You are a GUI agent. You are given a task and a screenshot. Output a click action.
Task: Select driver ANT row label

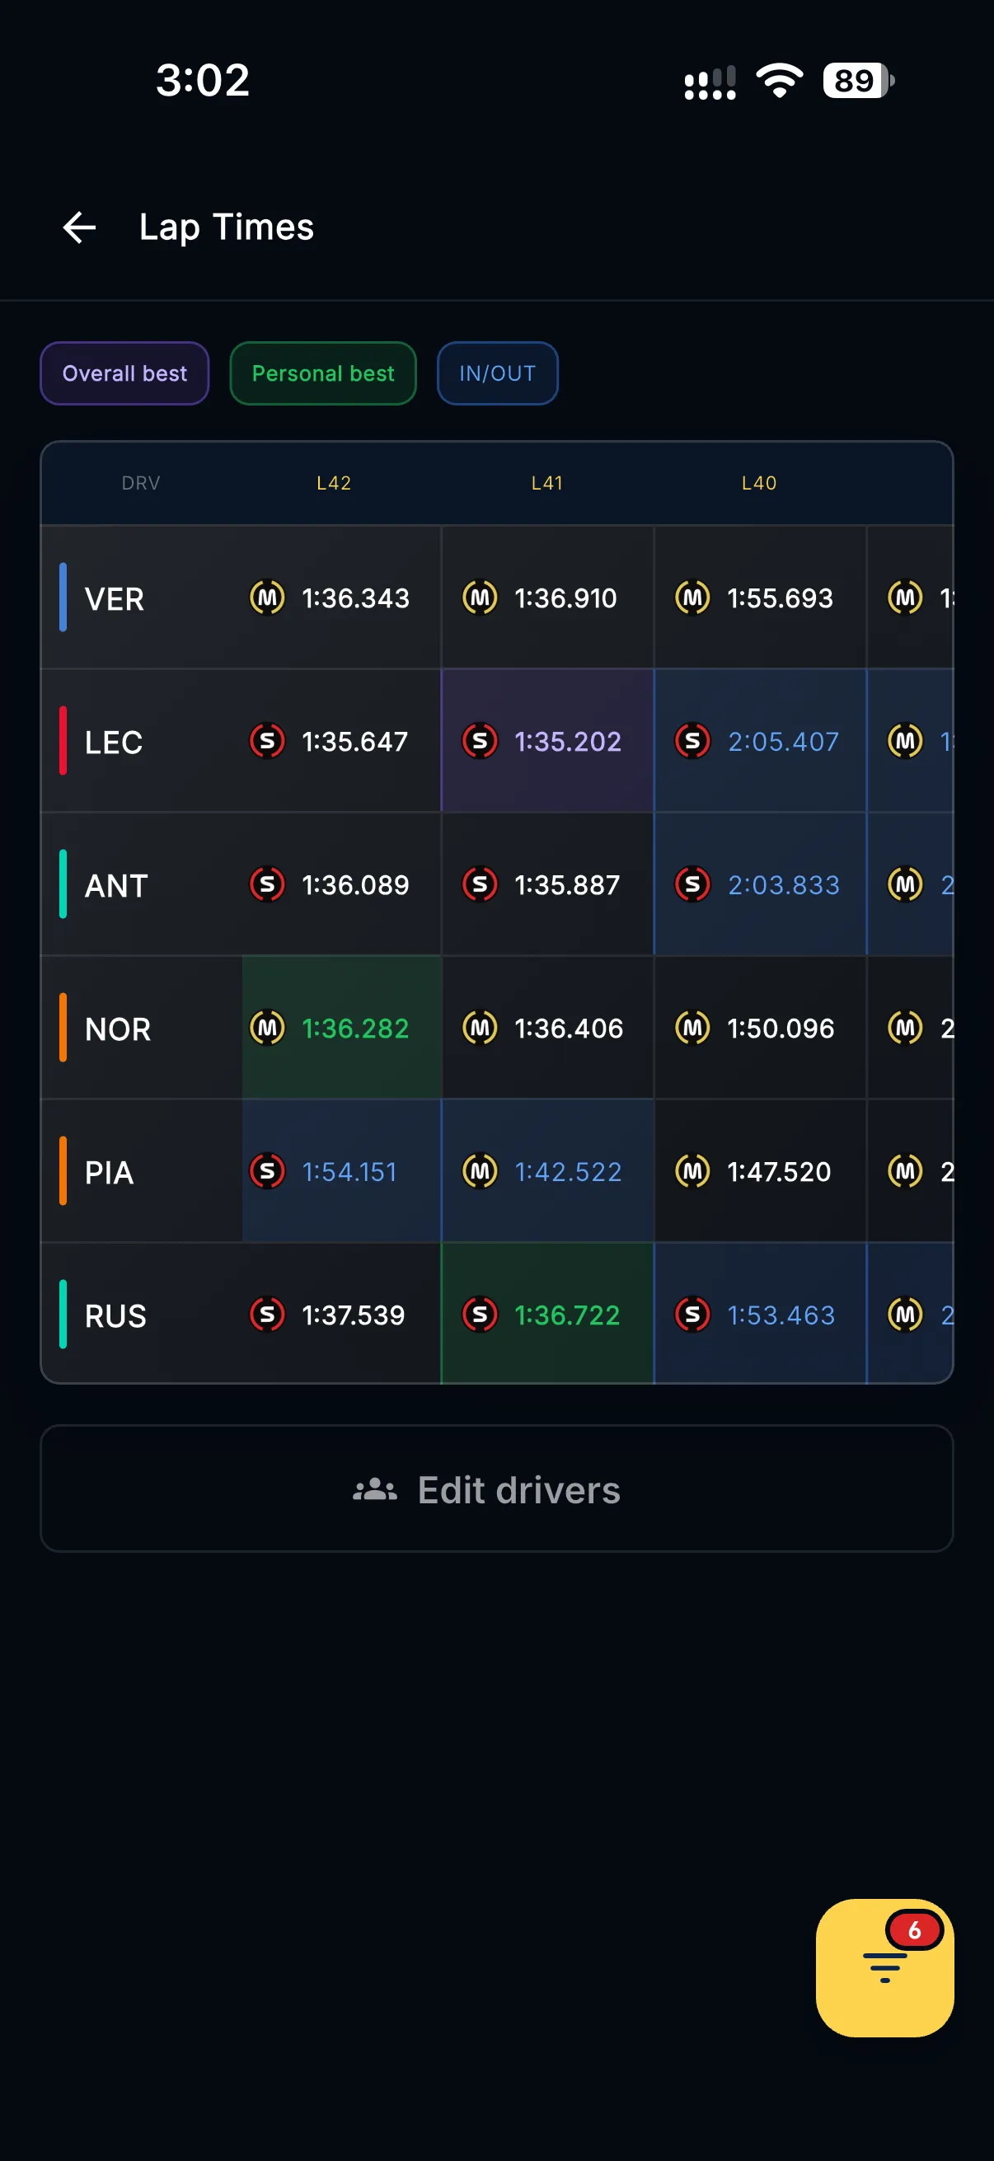point(115,886)
